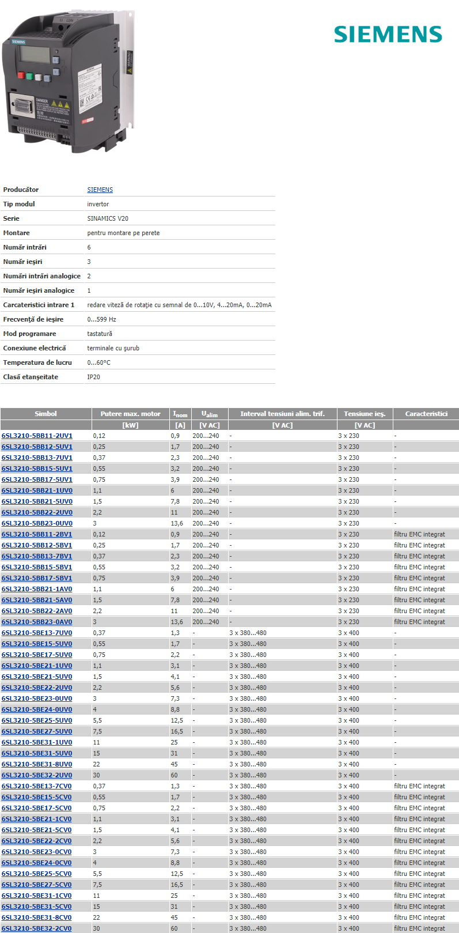This screenshot has width=459, height=933.
Task: Open product link 6SL3210-5BB13-7BV1
Action: [x=37, y=556]
